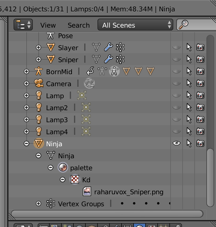This screenshot has height=227, width=216.
Task: Click the camera data icon beside Camera
Action: tap(89, 83)
